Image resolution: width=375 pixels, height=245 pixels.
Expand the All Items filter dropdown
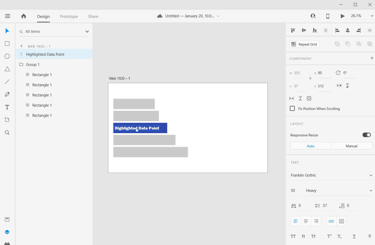87,31
